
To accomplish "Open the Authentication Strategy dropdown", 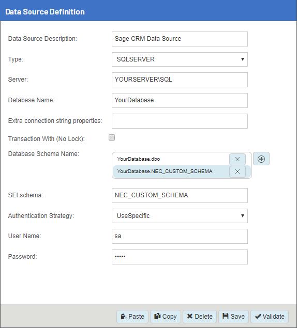I will [180, 216].
